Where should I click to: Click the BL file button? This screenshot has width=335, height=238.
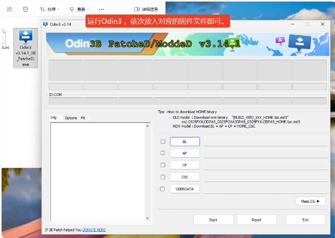[185, 142]
